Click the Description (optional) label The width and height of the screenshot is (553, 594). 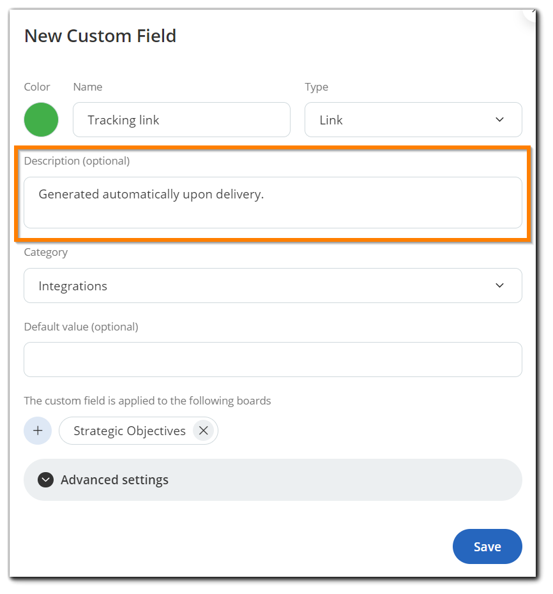[77, 161]
